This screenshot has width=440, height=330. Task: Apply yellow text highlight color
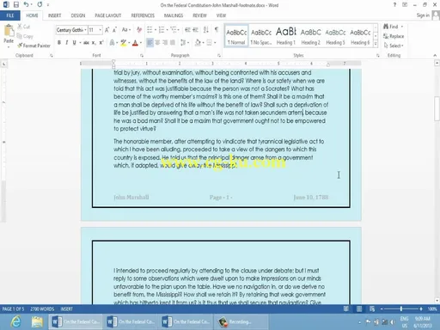124,43
